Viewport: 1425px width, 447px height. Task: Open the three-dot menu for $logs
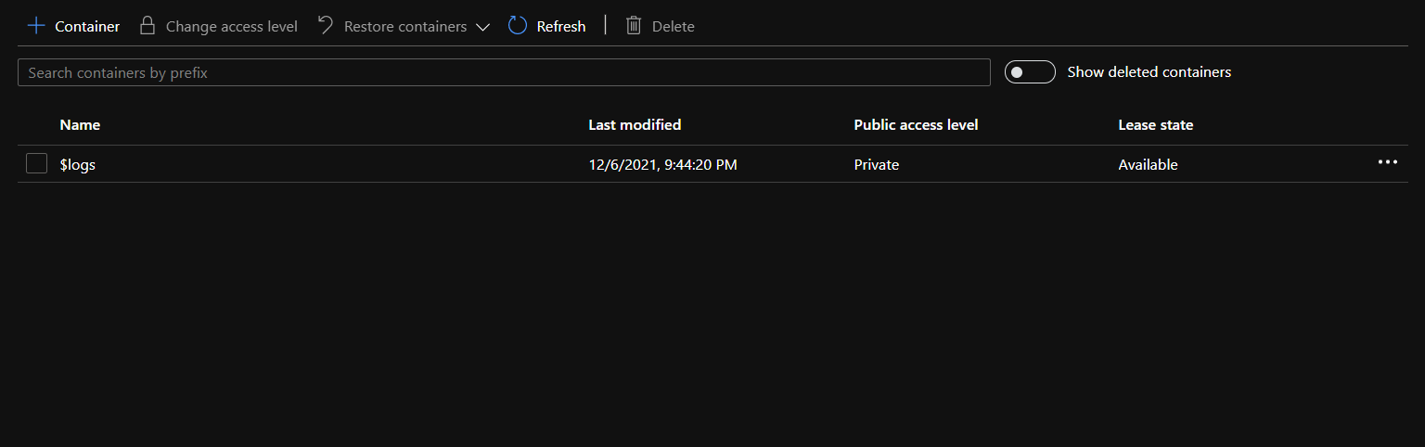[1387, 162]
